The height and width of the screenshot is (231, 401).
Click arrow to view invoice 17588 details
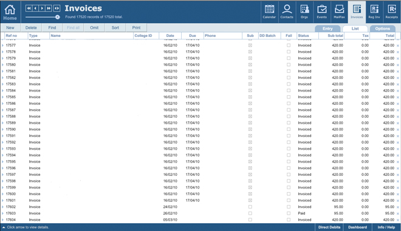[x=2, y=116]
